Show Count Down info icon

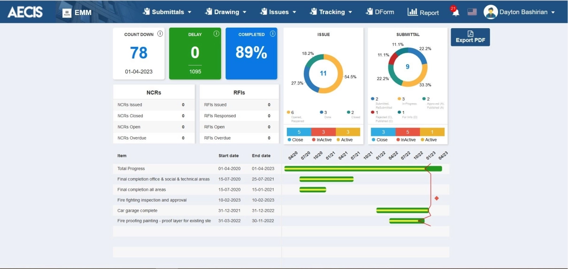[x=160, y=34]
